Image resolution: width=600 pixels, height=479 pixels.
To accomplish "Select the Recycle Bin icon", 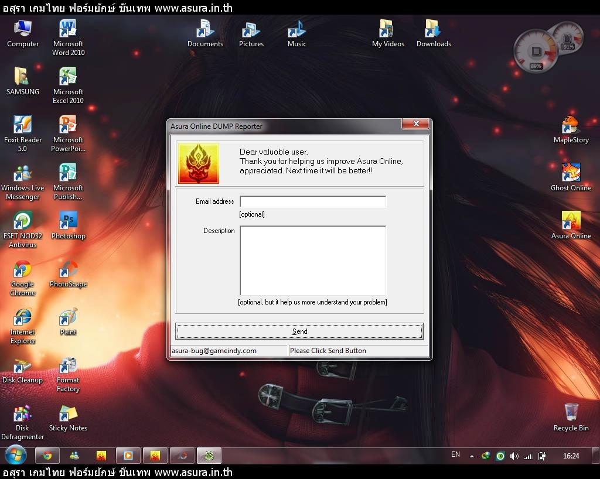I will (x=571, y=418).
